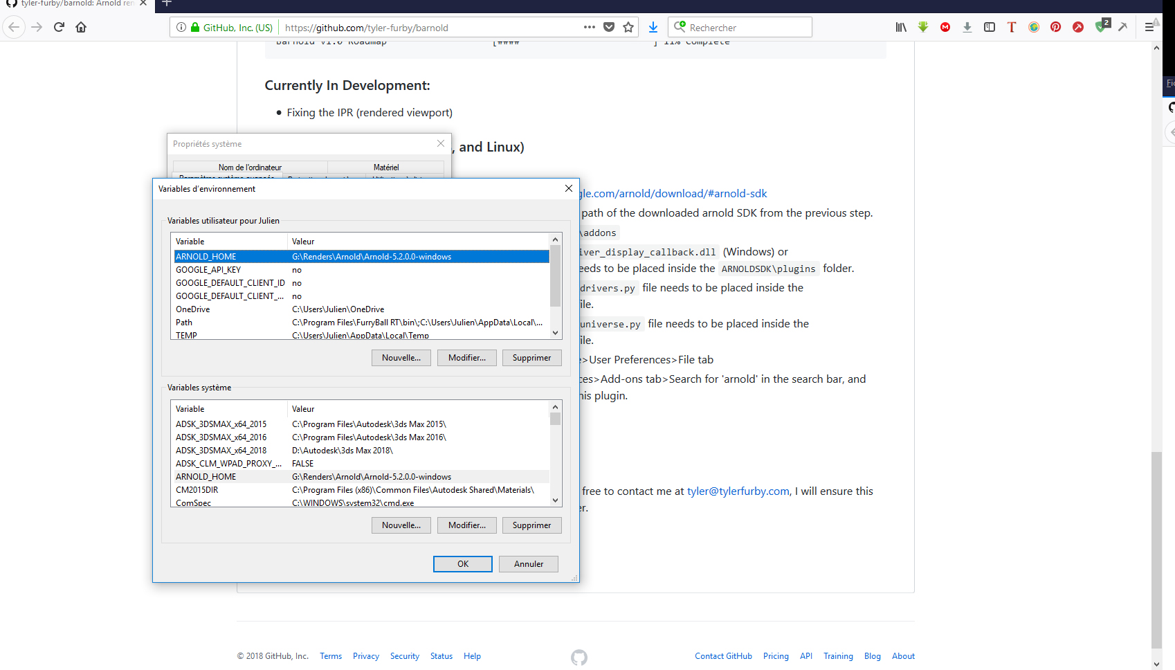Open the site information icon in address bar
The image size is (1175, 670).
point(181,27)
